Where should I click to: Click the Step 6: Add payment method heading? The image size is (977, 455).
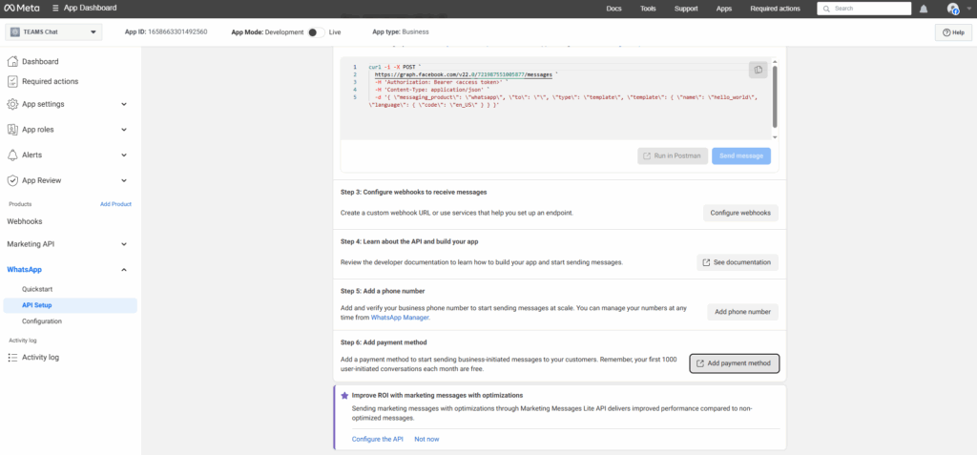pyautogui.click(x=384, y=342)
